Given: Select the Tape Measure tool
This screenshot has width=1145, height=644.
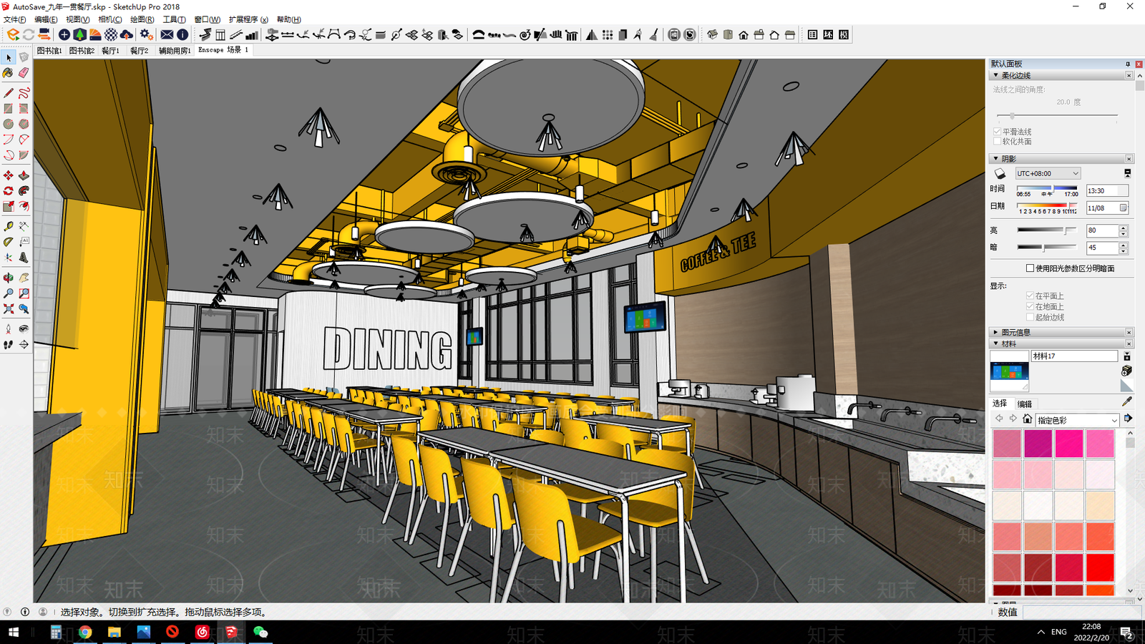Looking at the screenshot, I should [x=9, y=226].
